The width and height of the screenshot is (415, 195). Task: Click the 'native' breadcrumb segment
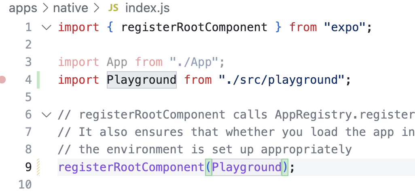(70, 8)
